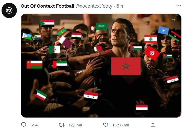
Task: Click the Qatar maroon flag
Action: (65, 42)
